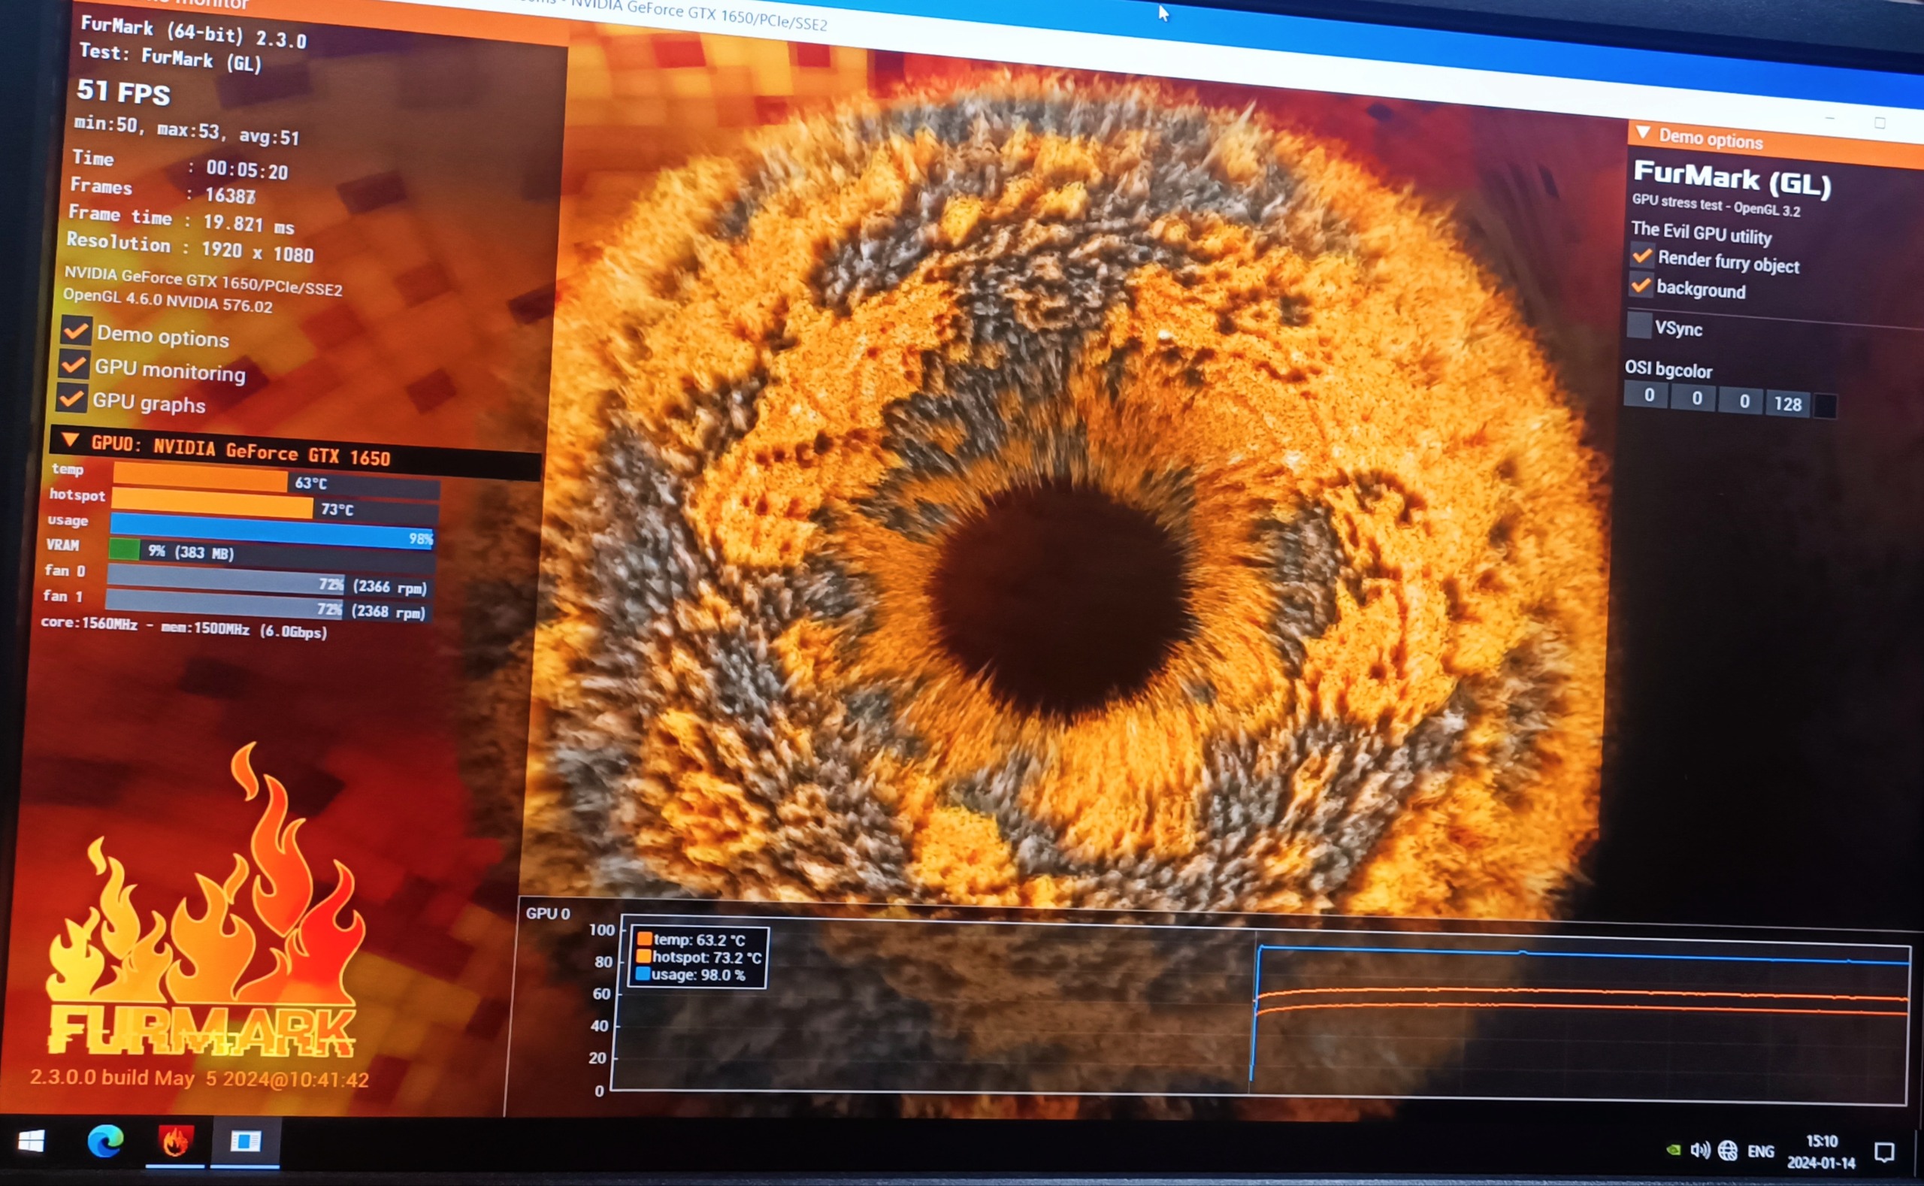Uncheck Render furry object option
Viewport: 1924px width, 1186px height.
tap(1641, 256)
